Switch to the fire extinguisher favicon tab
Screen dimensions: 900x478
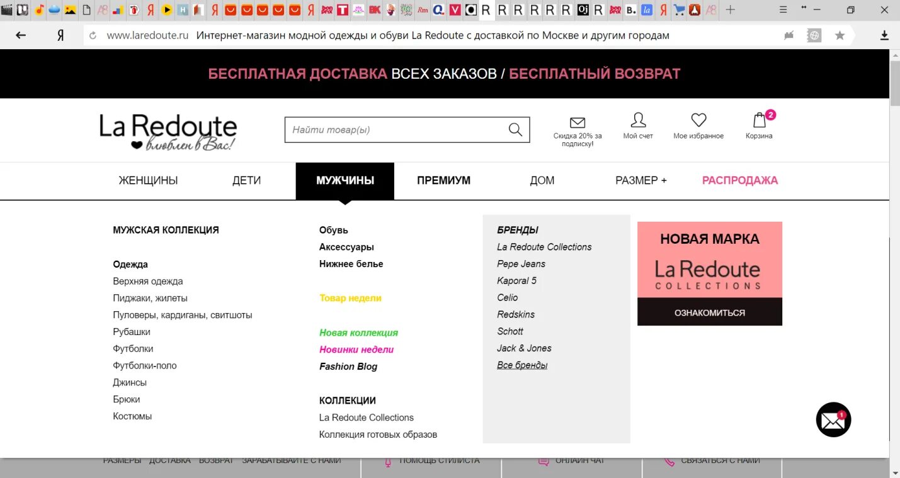point(134,10)
